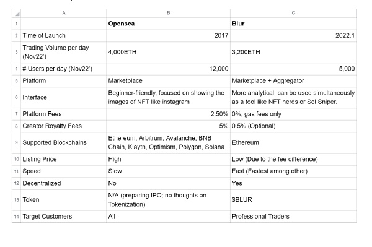Select the 2.50% platform fees cell
This screenshot has height=247, width=372.
click(x=168, y=114)
